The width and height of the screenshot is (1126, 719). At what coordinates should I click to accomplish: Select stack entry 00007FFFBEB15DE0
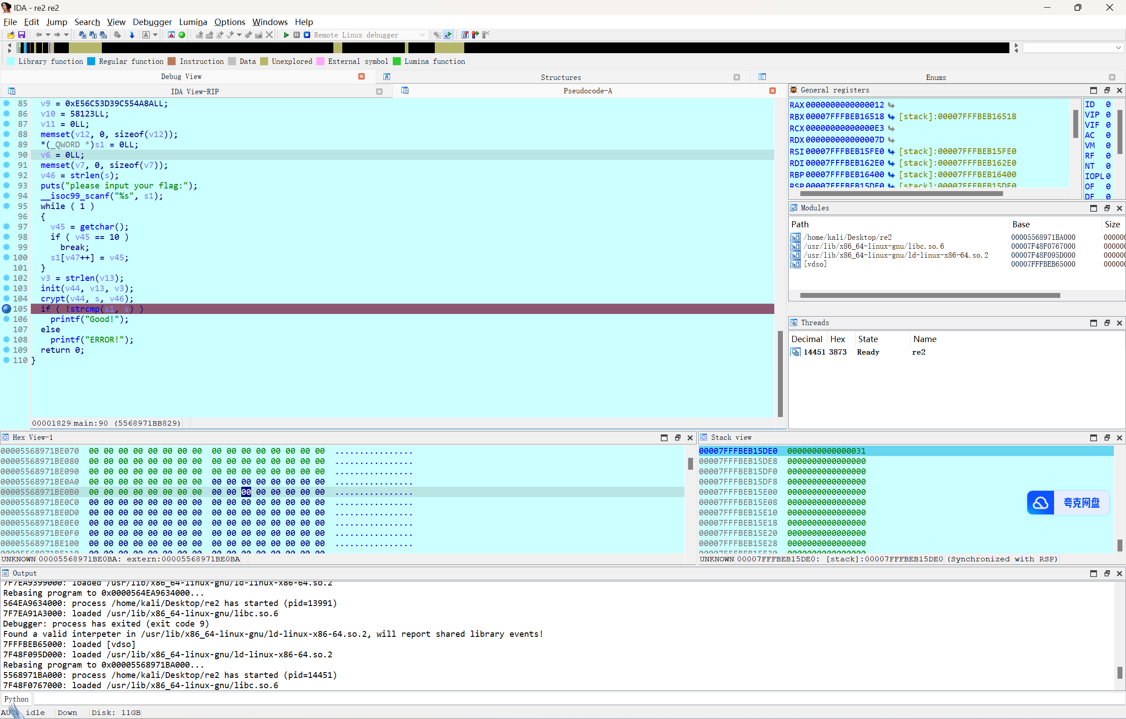click(x=905, y=451)
